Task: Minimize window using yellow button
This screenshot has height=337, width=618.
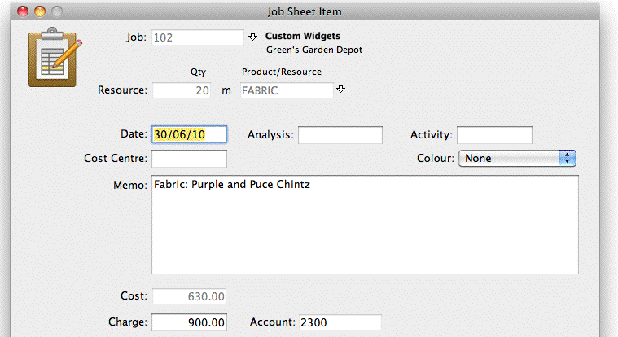Action: 40,11
